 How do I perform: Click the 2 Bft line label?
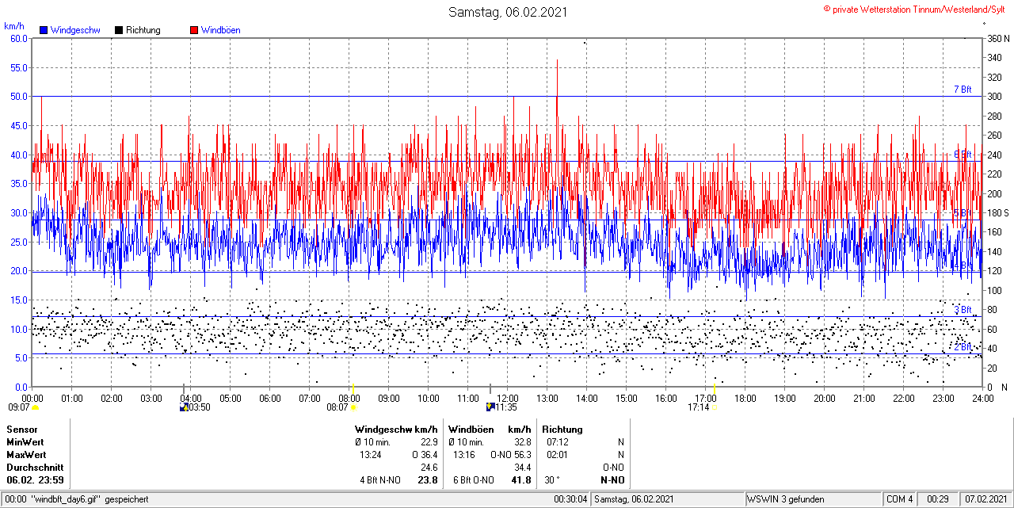963,347
